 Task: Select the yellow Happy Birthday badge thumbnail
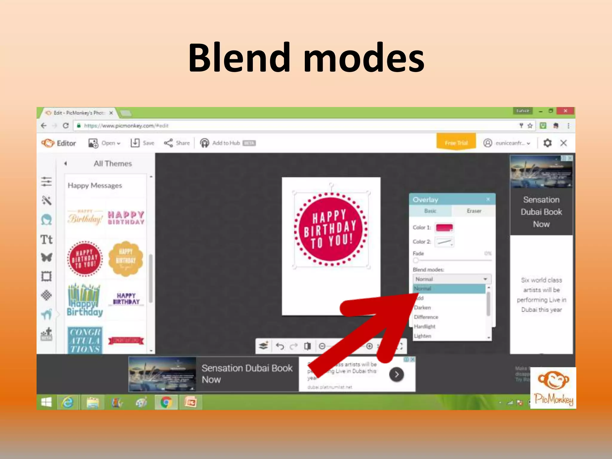click(126, 259)
